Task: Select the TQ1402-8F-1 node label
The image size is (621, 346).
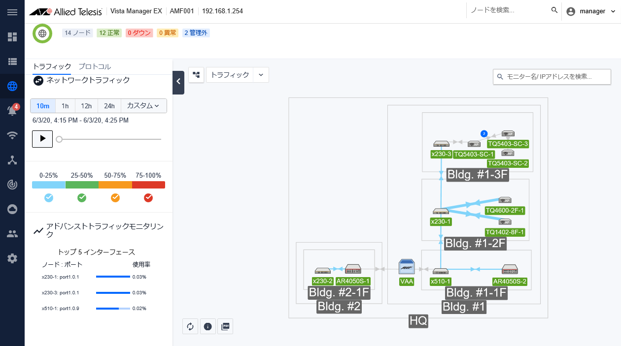Action: coord(505,232)
